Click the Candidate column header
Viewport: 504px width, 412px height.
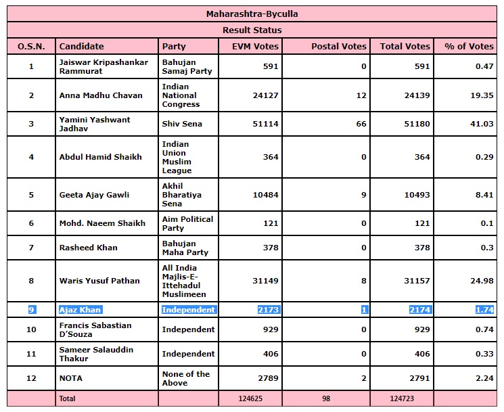[x=82, y=47]
